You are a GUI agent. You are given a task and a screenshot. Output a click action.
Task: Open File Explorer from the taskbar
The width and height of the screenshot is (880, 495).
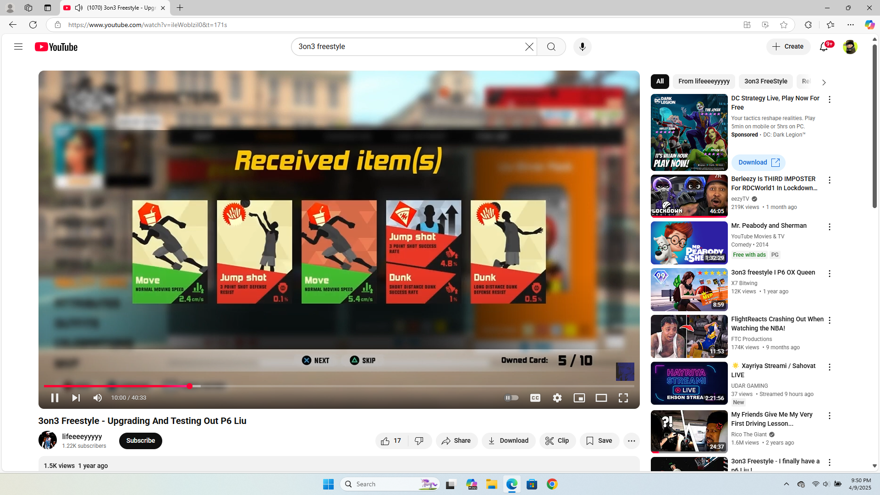(492, 484)
